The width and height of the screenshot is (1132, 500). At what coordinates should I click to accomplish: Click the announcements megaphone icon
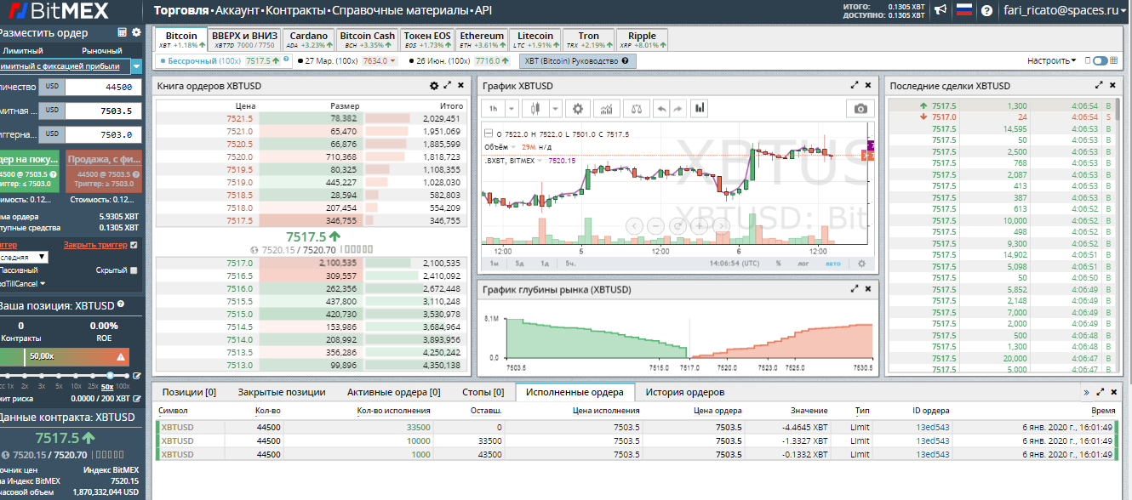pyautogui.click(x=940, y=11)
